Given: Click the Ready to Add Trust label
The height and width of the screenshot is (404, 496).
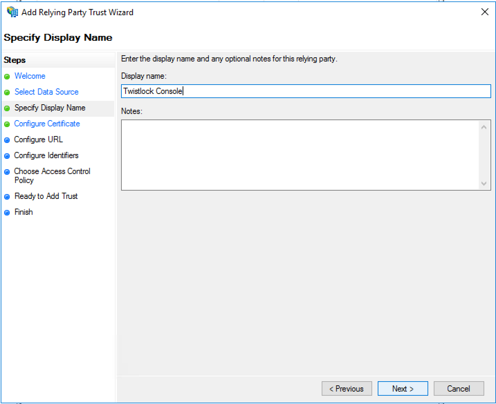Looking at the screenshot, I should [x=46, y=196].
